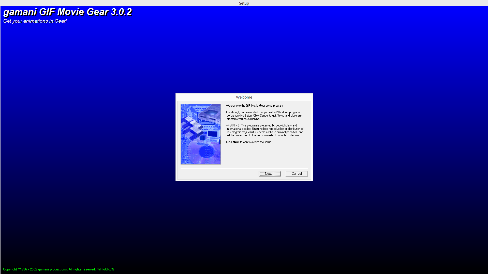488x274 pixels.
Task: Click the setup wizard artwork image
Action: (201, 134)
